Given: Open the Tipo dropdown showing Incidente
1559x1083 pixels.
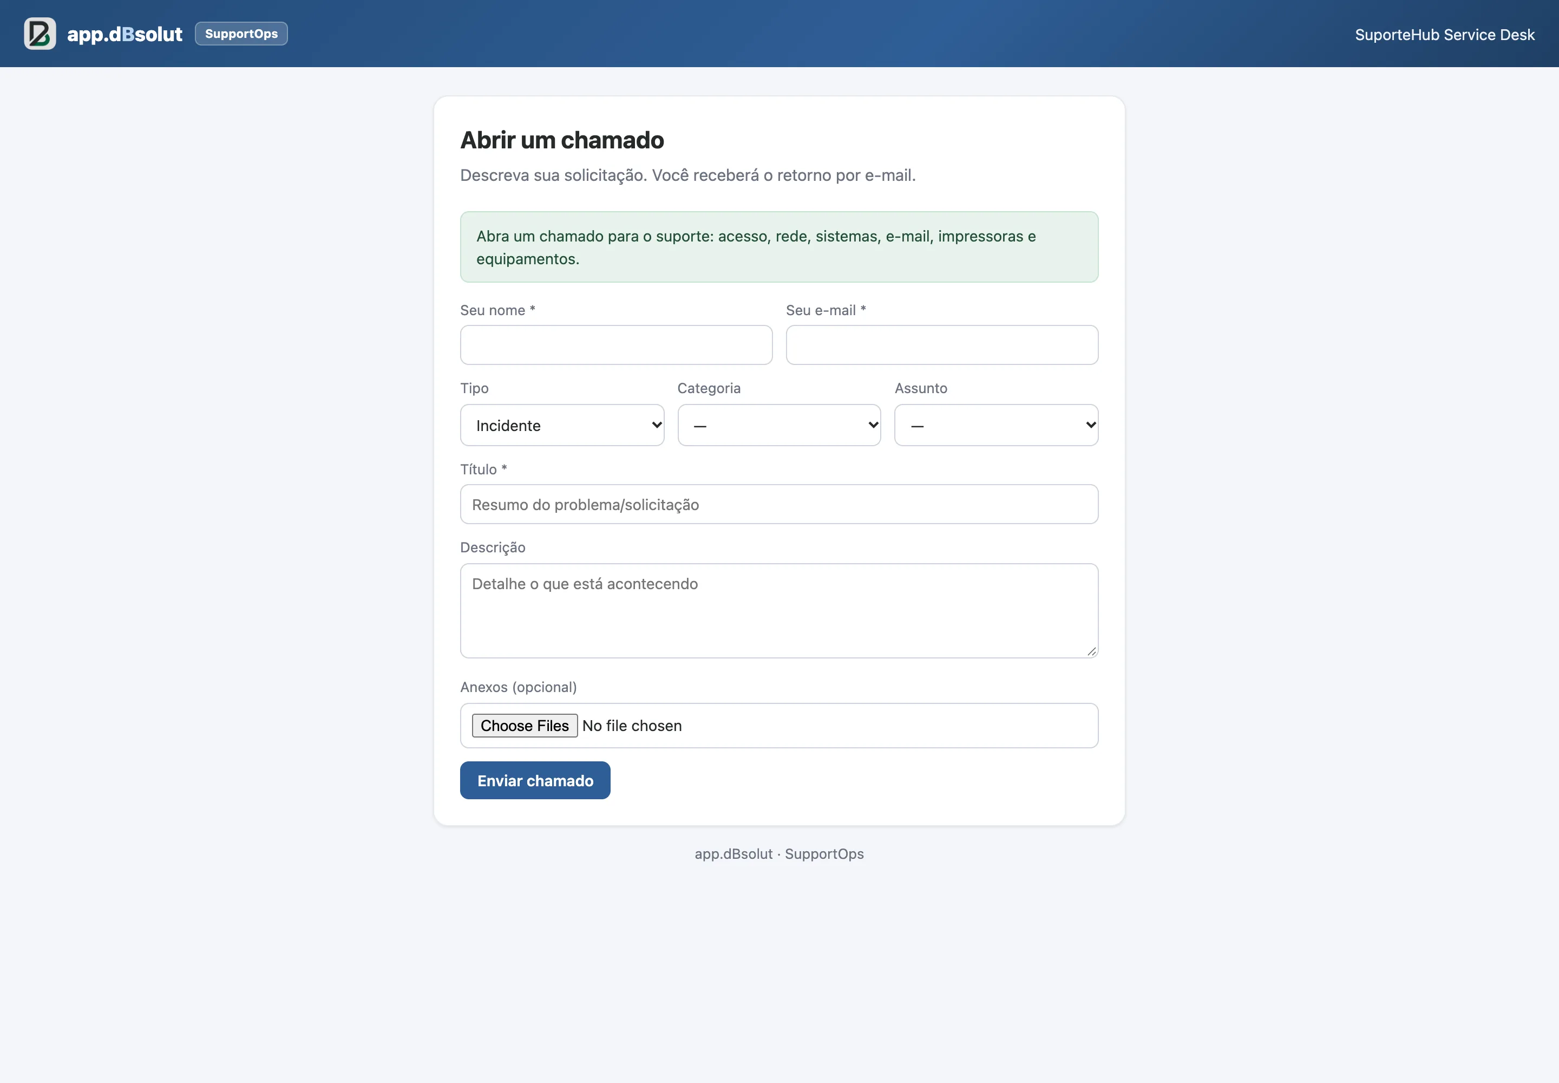Looking at the screenshot, I should (x=562, y=426).
